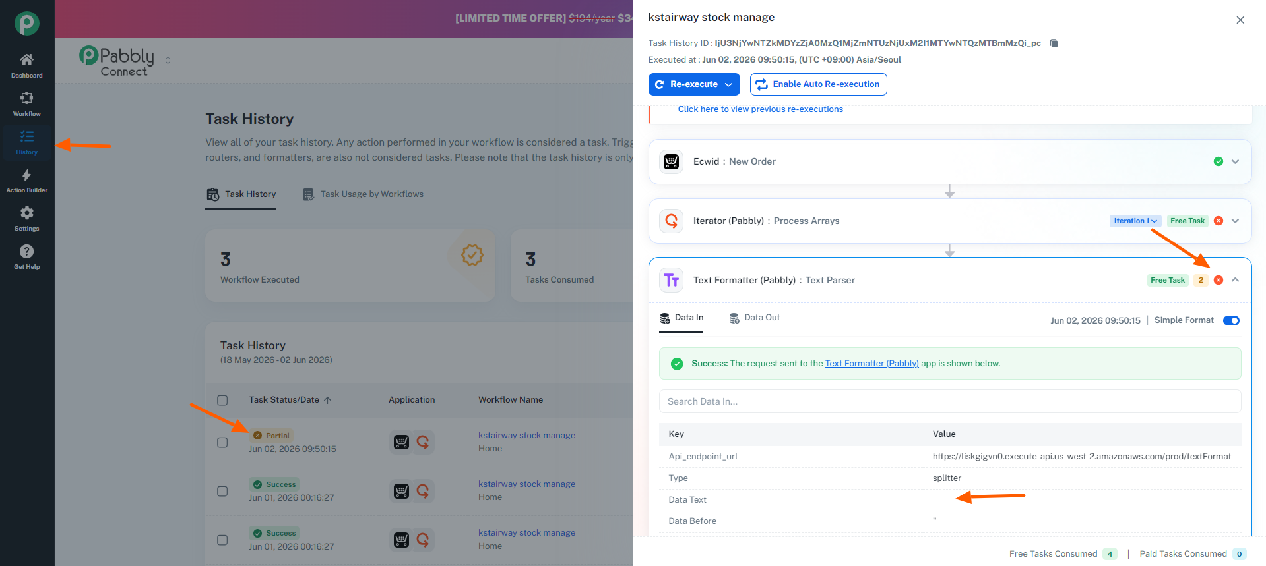Click here to view previous re-executions
1266x566 pixels.
point(760,109)
